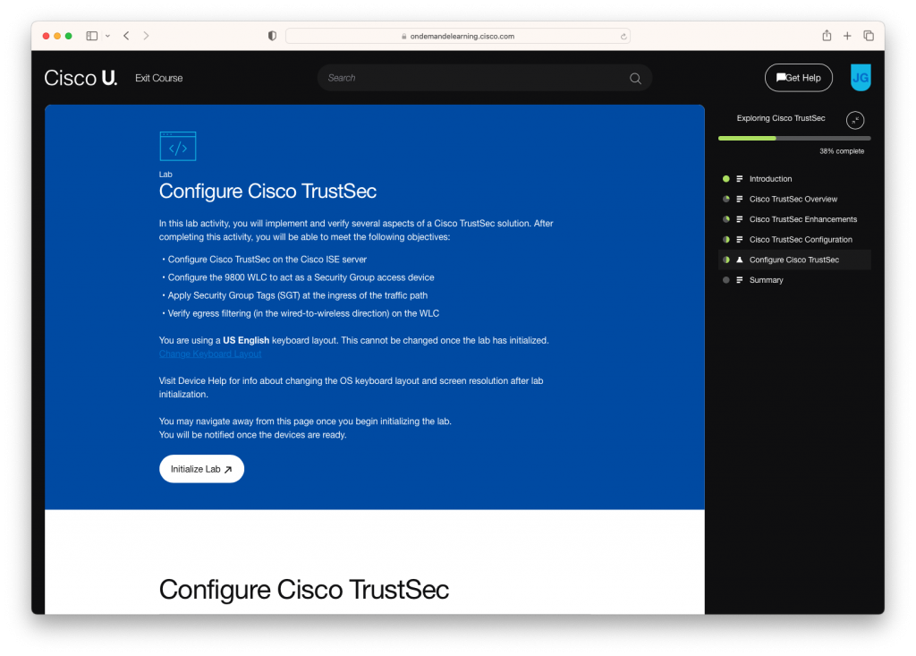Open the Cisco TrustSec Enhancements section

click(803, 218)
